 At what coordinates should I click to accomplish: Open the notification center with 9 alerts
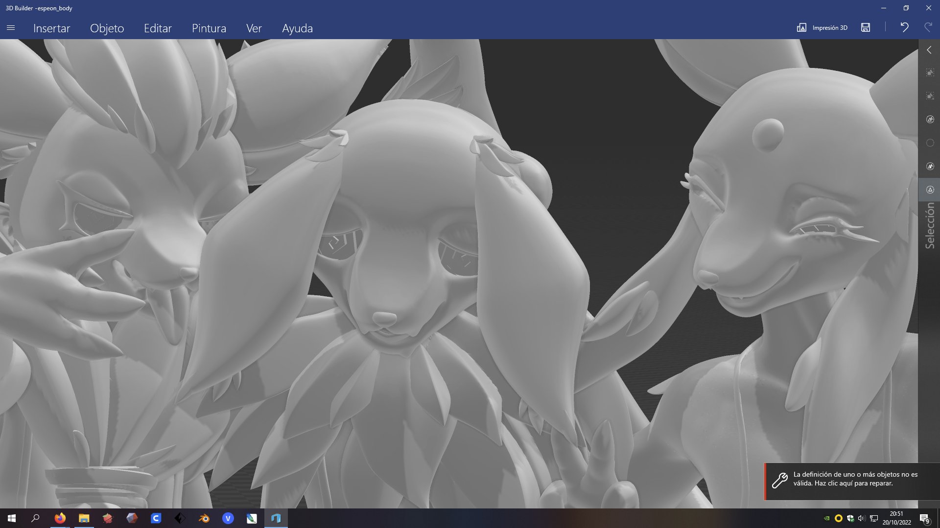coord(924,518)
